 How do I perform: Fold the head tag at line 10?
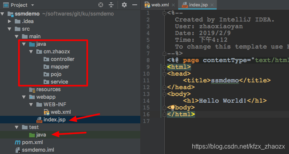(164, 74)
